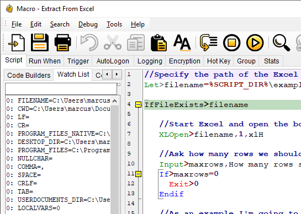Open the Debug menu
Viewport: 301px width, 214px height.
point(88,24)
